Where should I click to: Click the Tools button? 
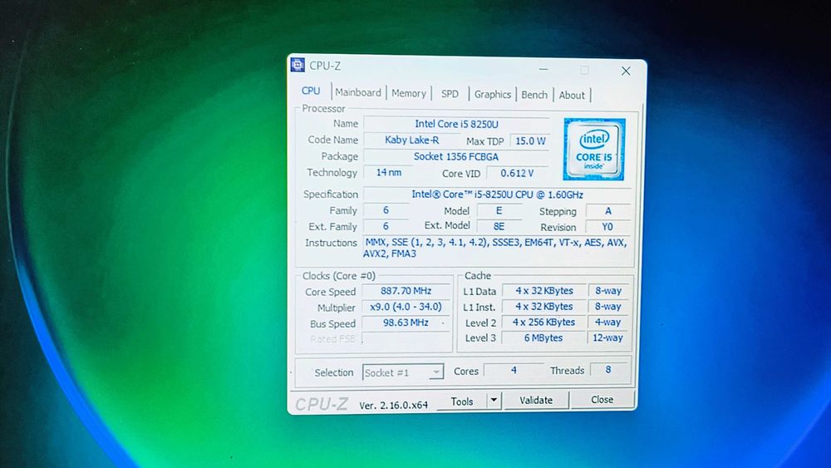pyautogui.click(x=461, y=401)
